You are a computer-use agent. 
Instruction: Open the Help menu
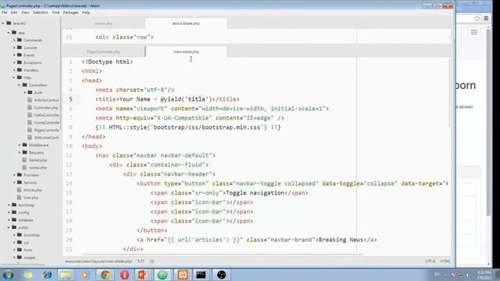tap(86, 12)
